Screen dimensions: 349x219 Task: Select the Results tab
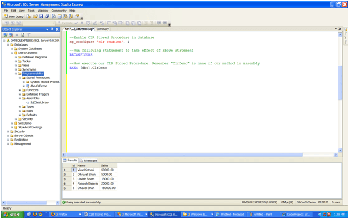[x=70, y=160]
